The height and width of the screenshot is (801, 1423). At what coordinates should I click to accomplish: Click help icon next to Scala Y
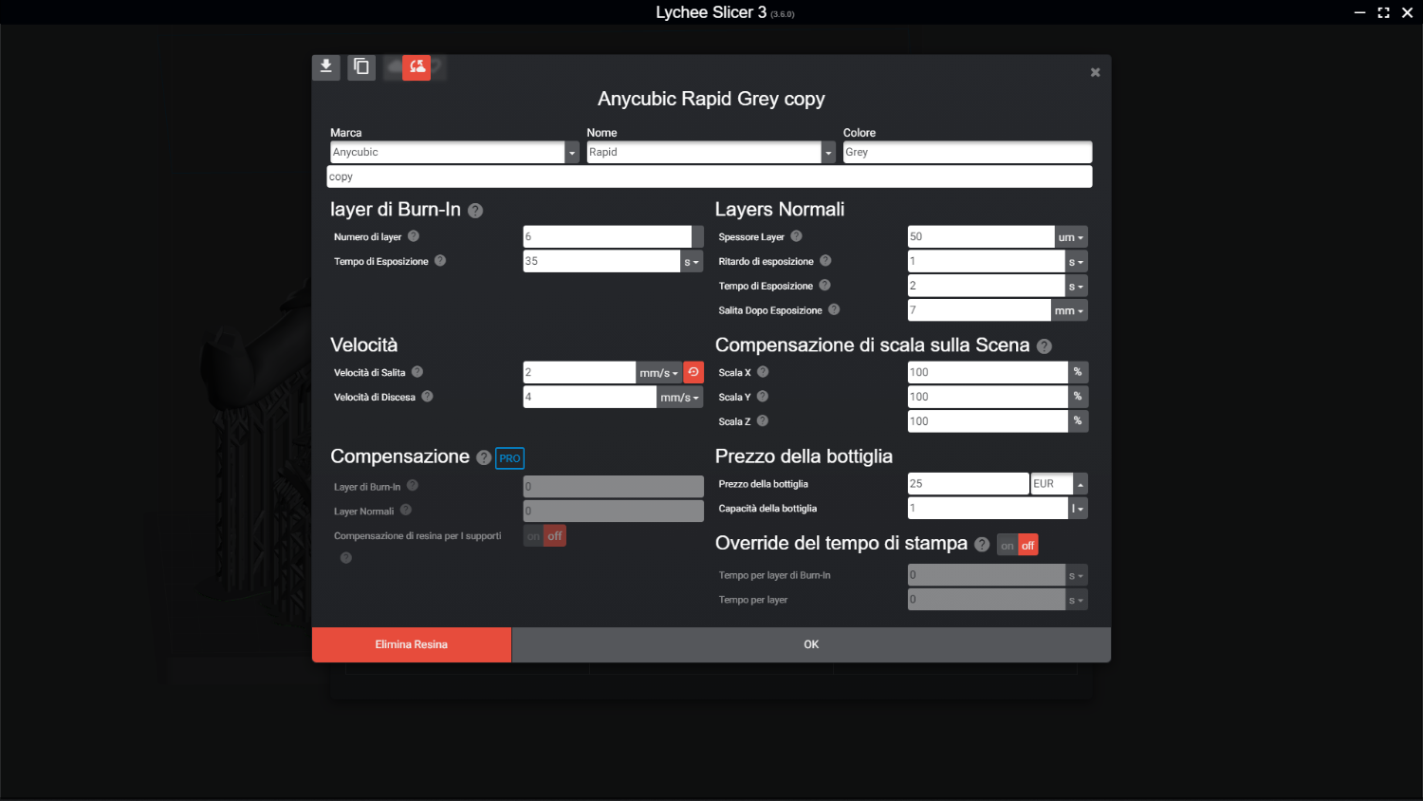coord(763,397)
